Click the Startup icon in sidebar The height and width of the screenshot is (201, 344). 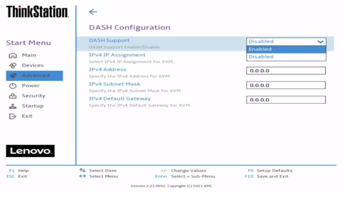click(12, 106)
